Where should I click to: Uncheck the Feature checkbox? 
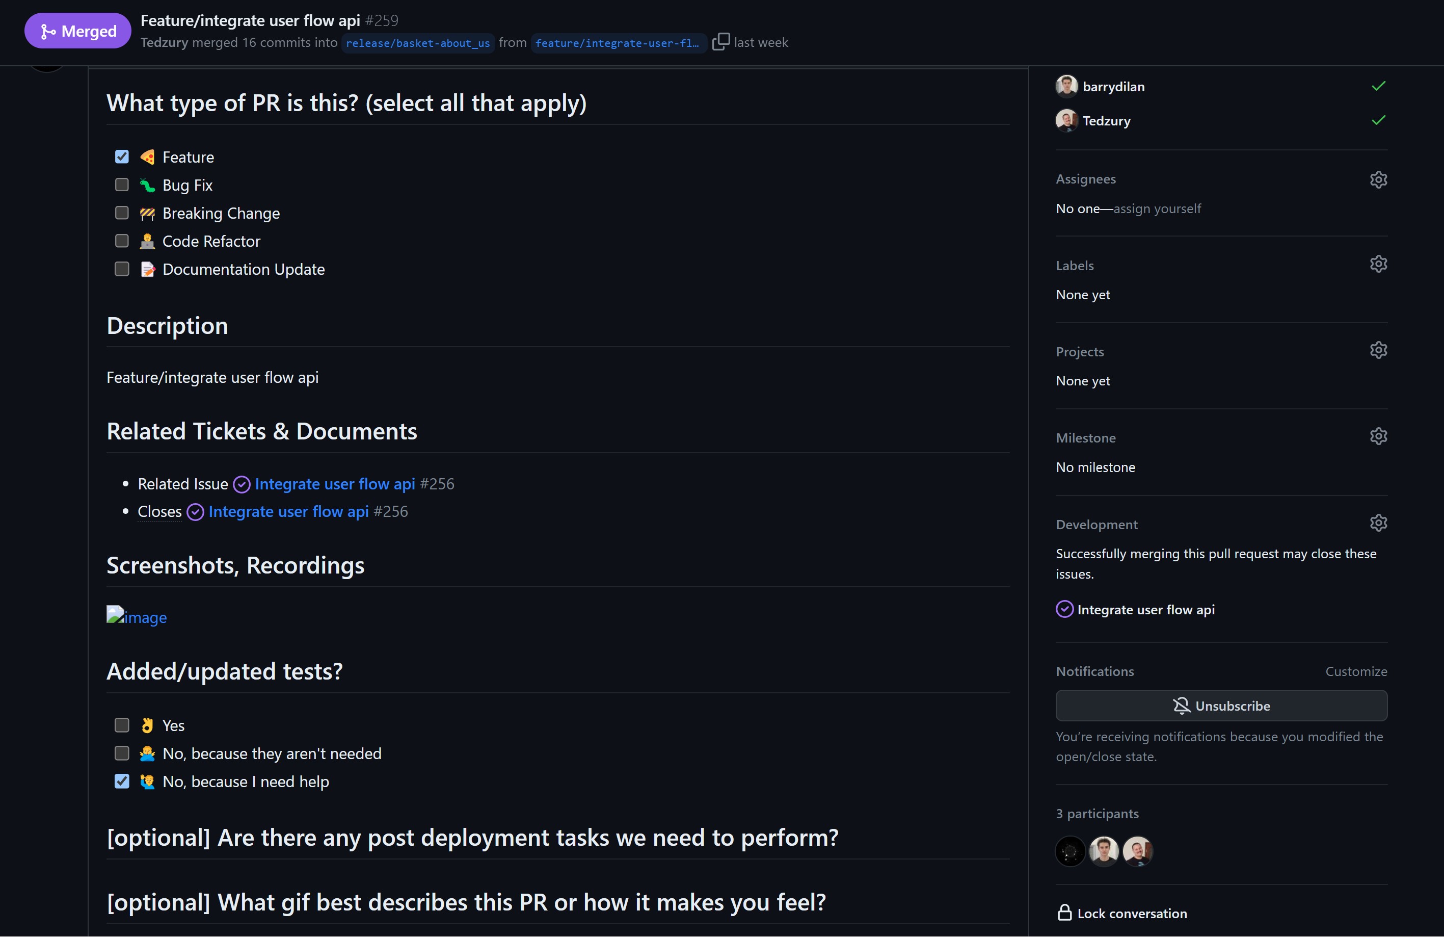click(x=122, y=157)
